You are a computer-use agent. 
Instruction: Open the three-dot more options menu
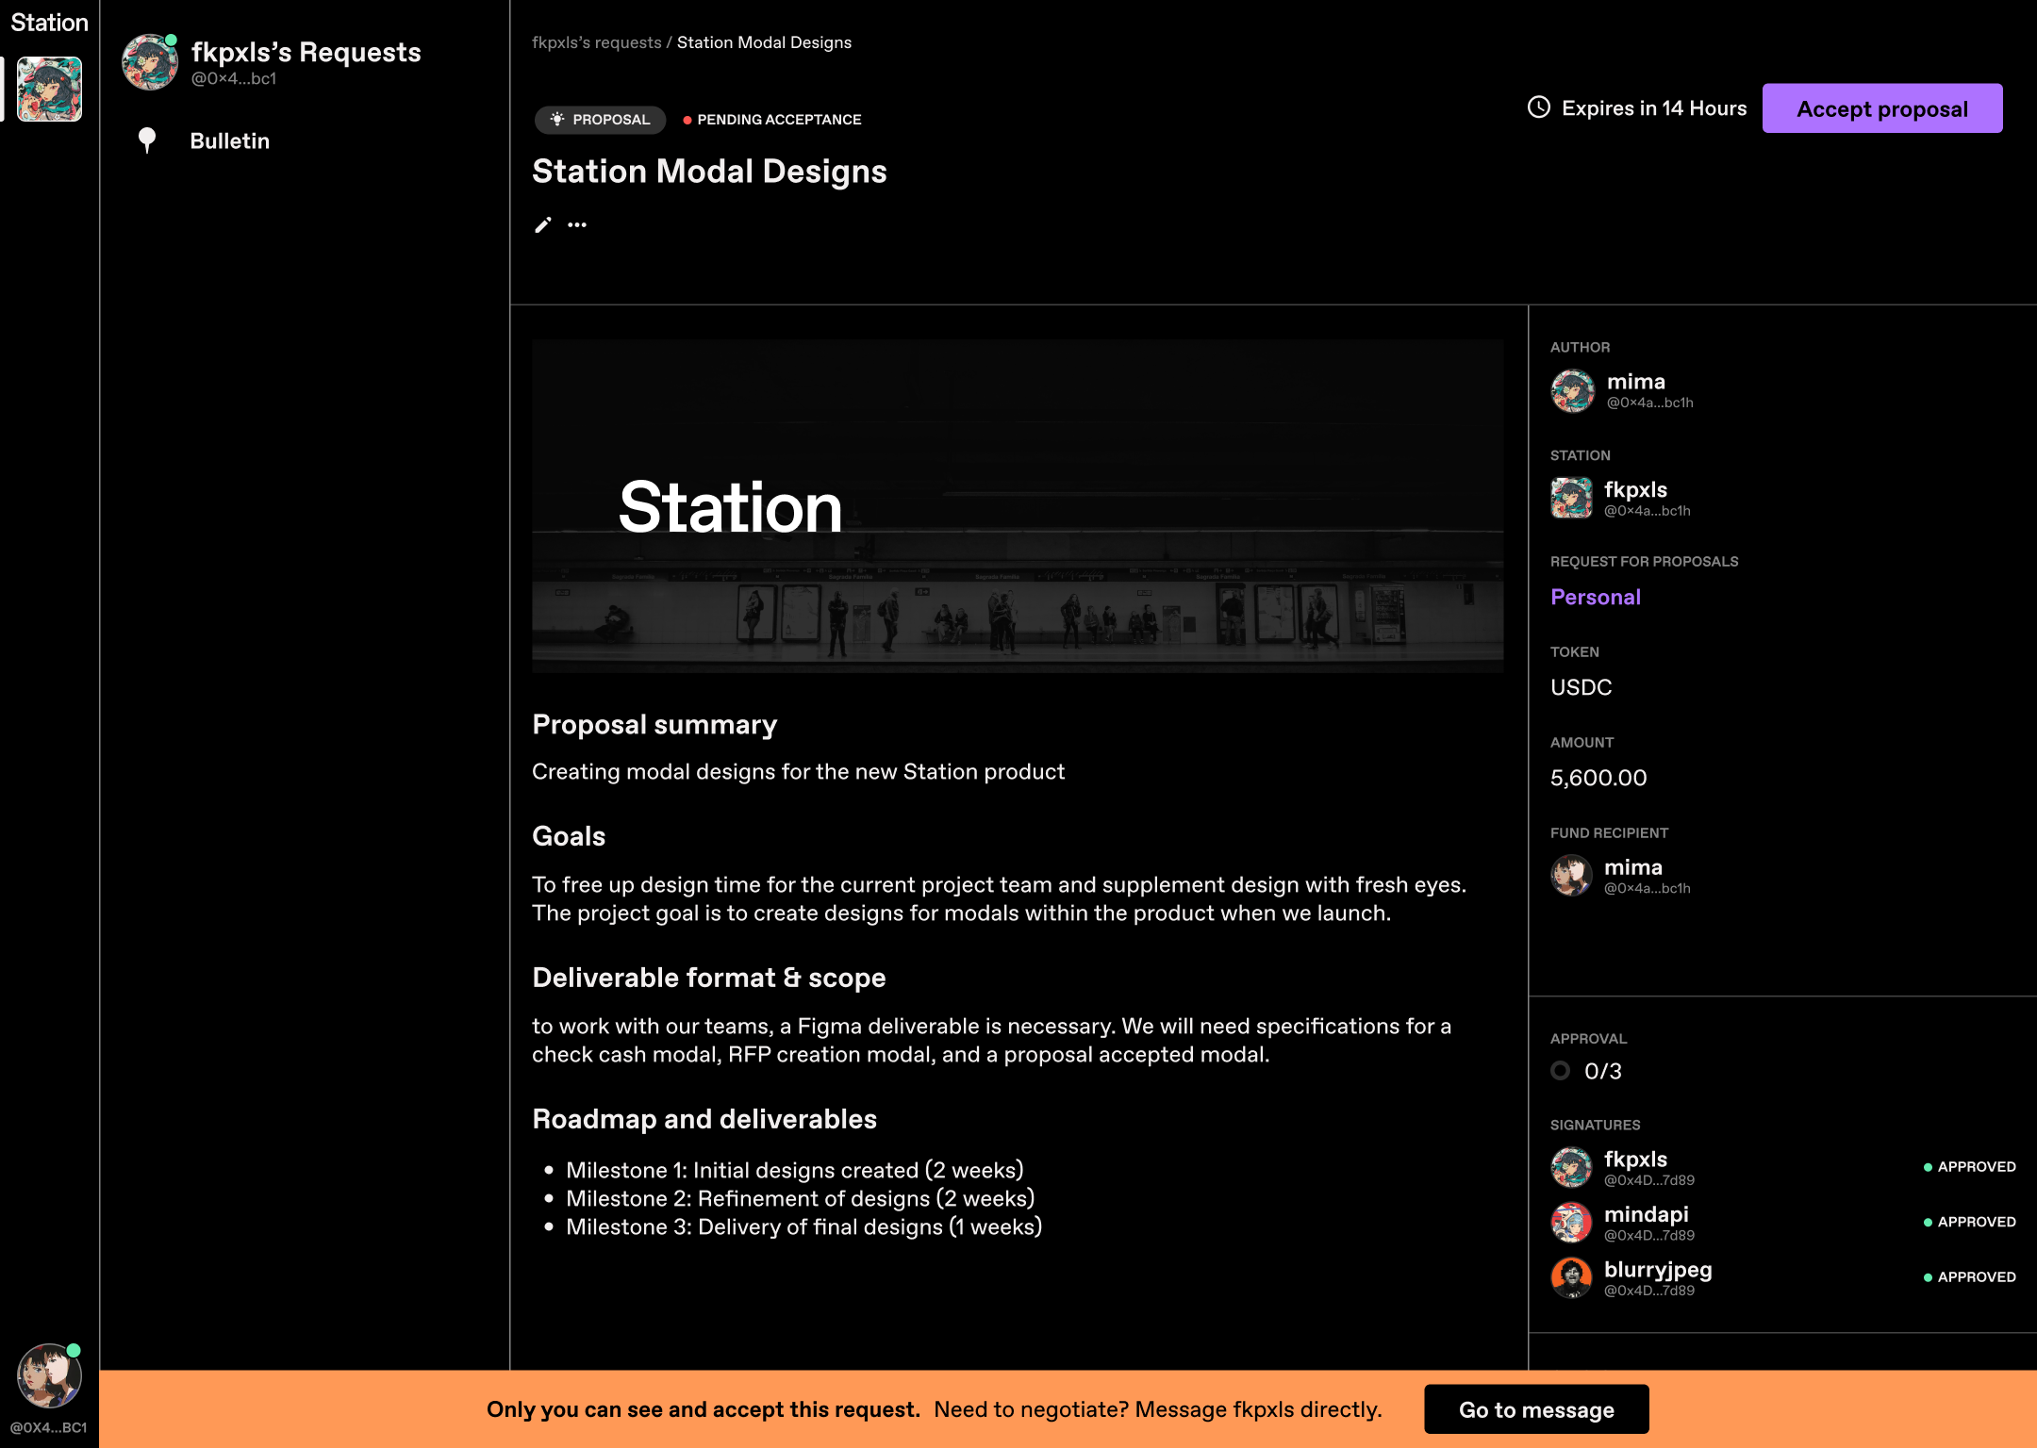(577, 224)
